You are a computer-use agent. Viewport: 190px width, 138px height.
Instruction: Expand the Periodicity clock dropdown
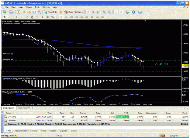click(136, 12)
